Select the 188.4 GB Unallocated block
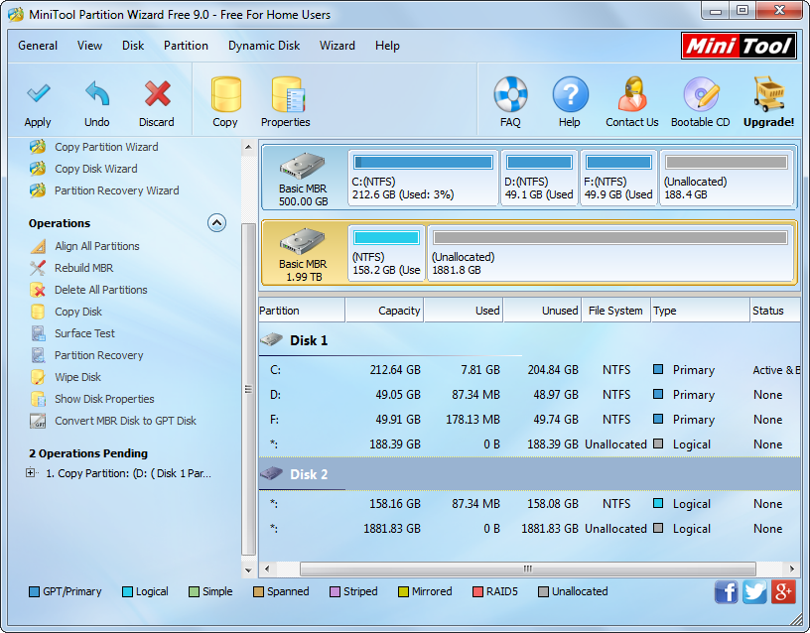This screenshot has height=633, width=810. 727,179
